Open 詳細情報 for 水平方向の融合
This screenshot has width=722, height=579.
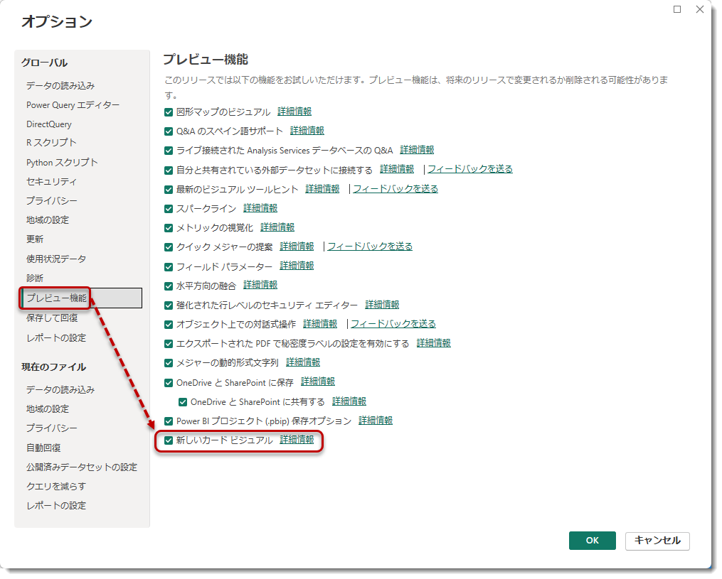click(260, 285)
